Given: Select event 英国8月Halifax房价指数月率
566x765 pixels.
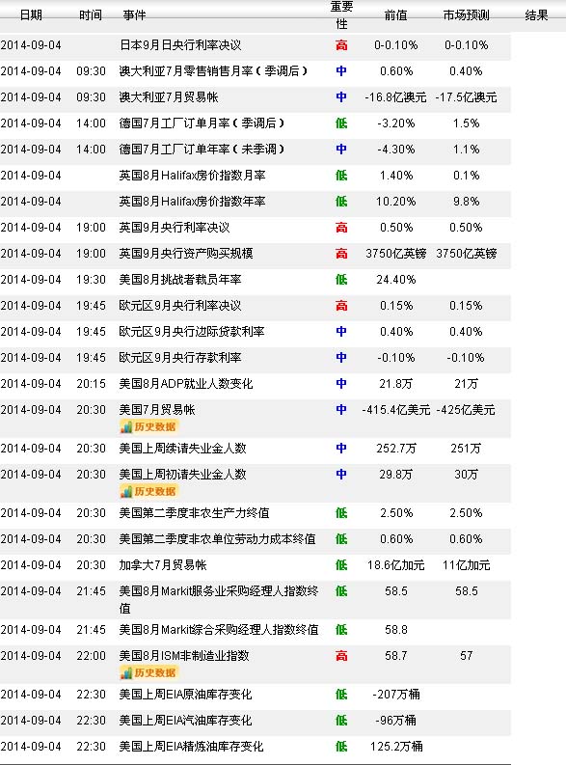Looking at the screenshot, I should 192,176.
